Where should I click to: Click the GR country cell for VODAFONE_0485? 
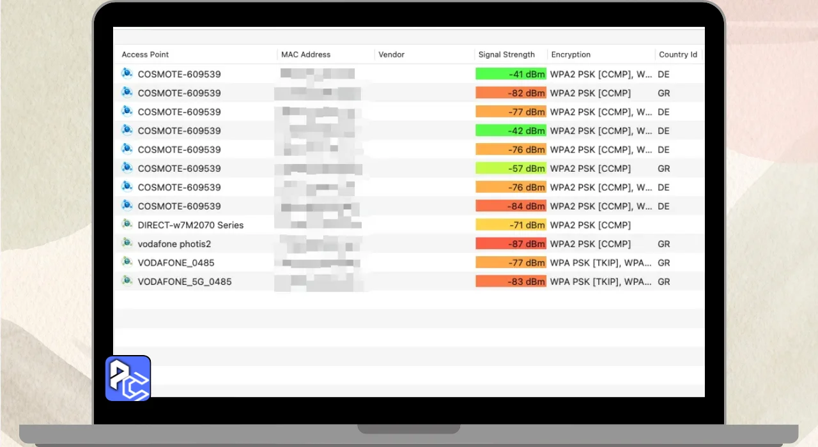pos(664,262)
